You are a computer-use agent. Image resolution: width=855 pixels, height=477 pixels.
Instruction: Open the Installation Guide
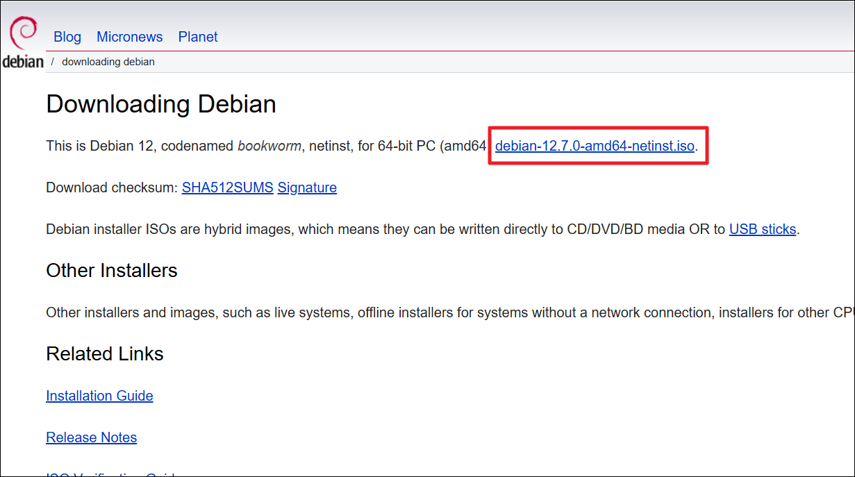(99, 396)
